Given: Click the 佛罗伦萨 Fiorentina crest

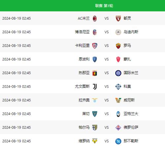Looking at the screenshot, I should click(x=118, y=127).
